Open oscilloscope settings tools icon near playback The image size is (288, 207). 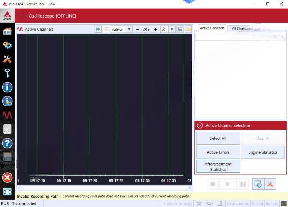pyautogui.click(x=270, y=184)
